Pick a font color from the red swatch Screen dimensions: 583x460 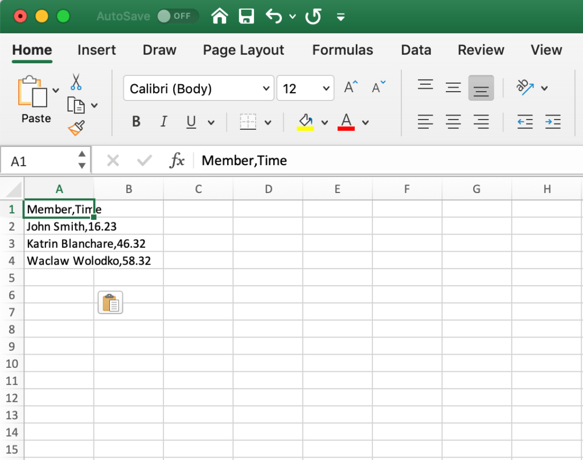[x=346, y=122]
